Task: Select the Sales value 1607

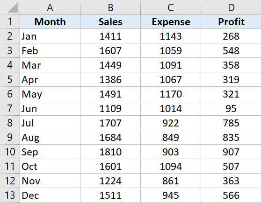Action: tap(110, 51)
